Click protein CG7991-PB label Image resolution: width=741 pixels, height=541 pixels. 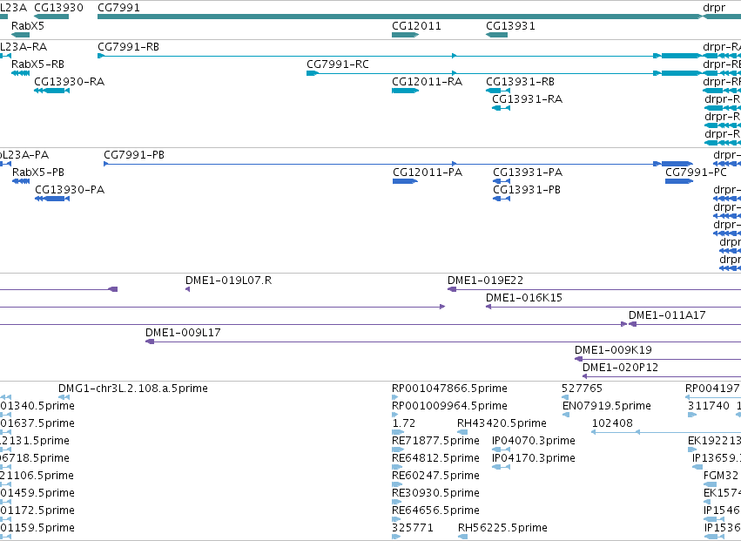coord(134,155)
